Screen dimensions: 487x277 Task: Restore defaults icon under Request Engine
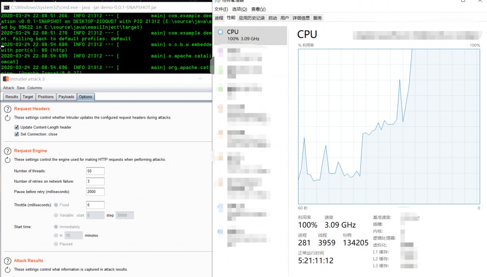click(7, 160)
